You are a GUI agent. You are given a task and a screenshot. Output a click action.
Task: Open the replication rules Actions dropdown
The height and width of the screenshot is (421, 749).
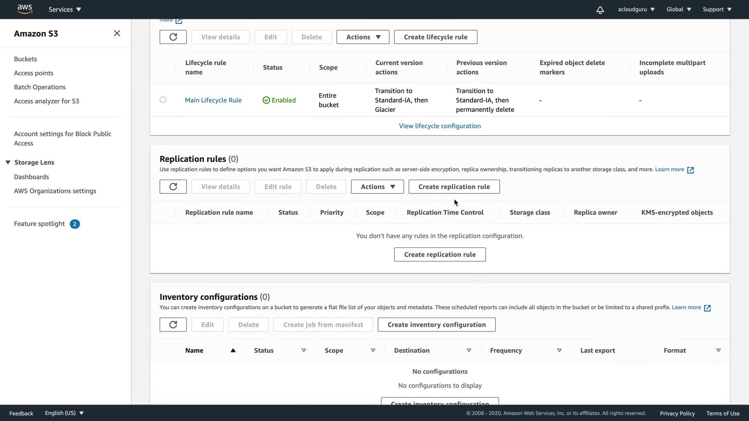377,187
